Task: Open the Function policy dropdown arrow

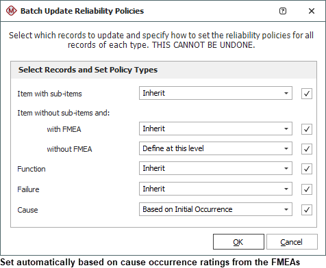Action: coord(286,168)
